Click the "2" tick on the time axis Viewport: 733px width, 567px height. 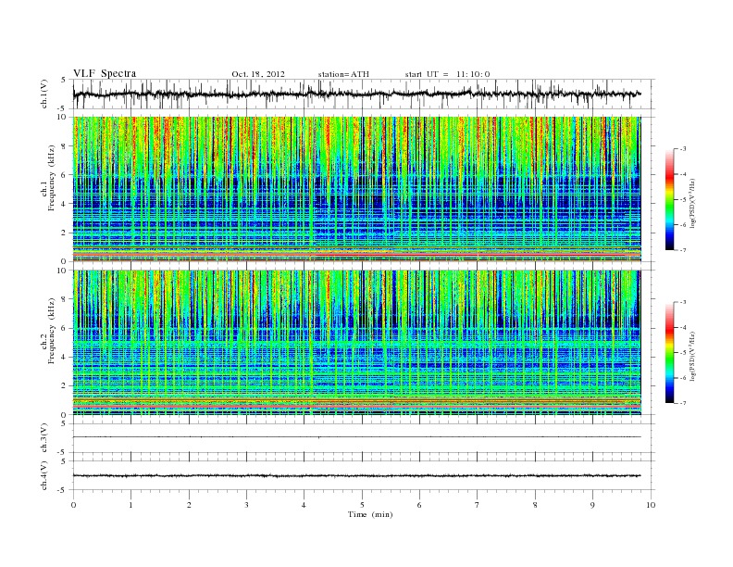(189, 505)
